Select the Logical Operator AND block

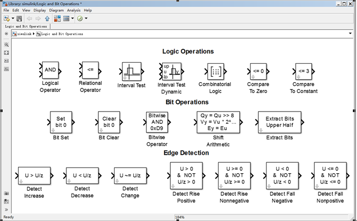[50, 70]
